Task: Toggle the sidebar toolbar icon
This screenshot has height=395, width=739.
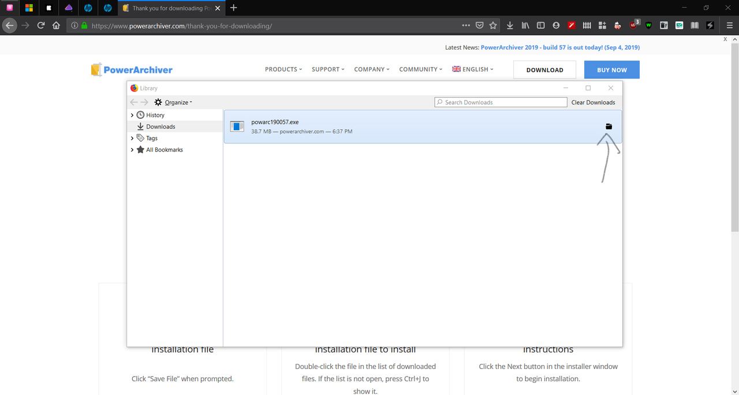Action: pyautogui.click(x=541, y=25)
